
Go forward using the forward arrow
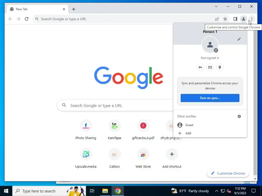[x=18, y=19]
